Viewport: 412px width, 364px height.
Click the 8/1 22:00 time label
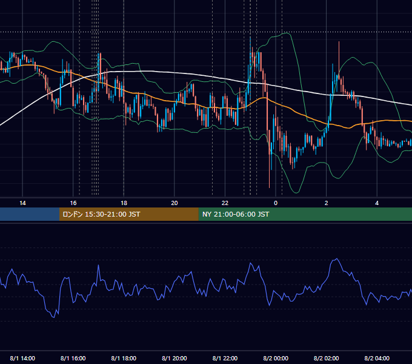225,358
